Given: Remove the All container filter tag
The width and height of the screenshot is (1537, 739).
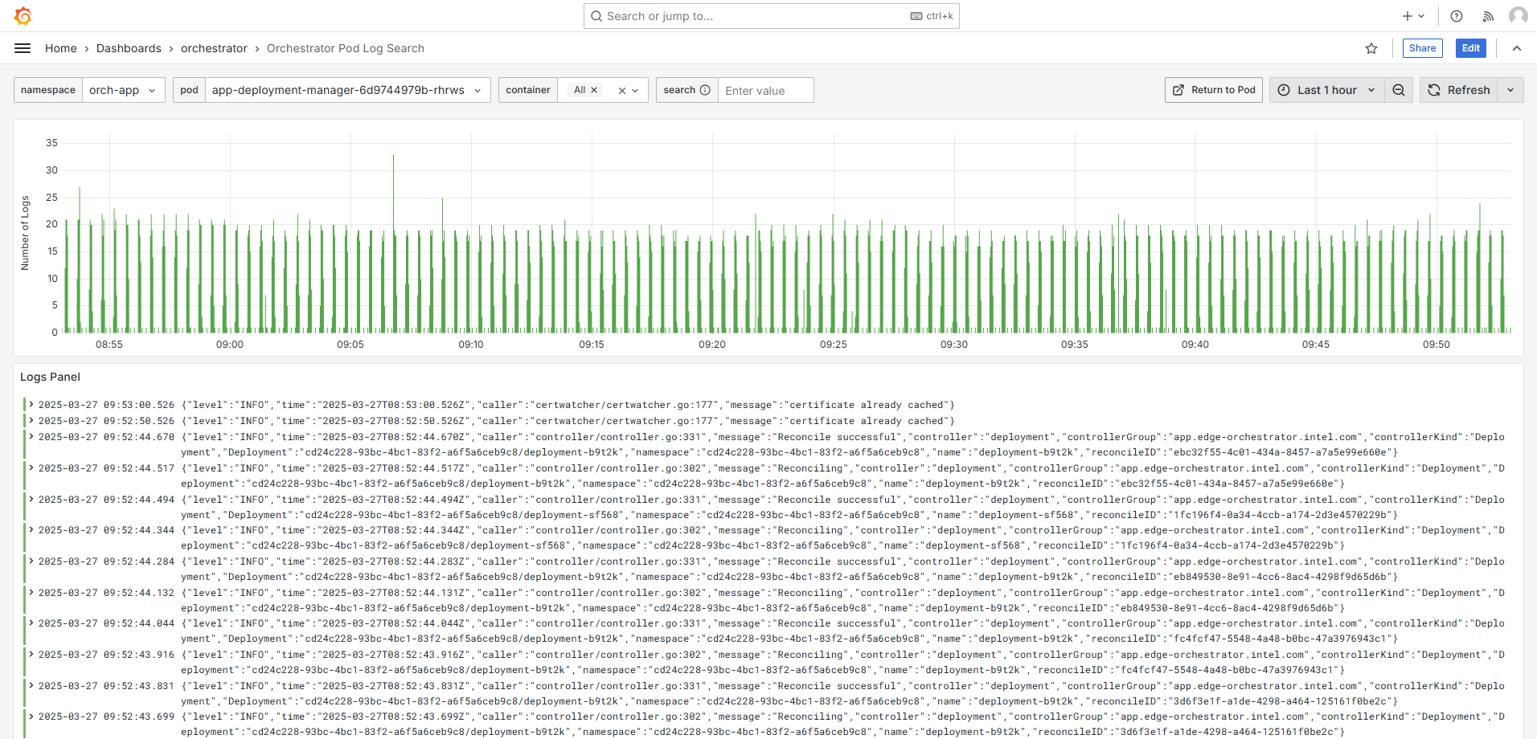Looking at the screenshot, I should click(x=594, y=90).
